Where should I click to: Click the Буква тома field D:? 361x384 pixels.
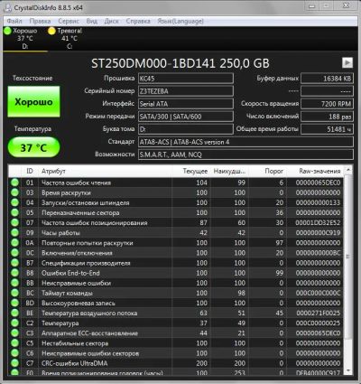point(186,129)
